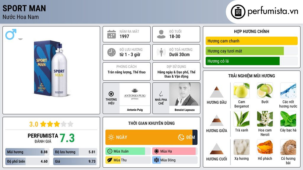Click the SPORT MAN title heading
303x170 pixels.
point(24,8)
